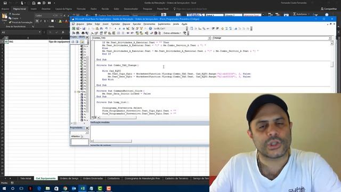The image size is (341, 192).
Task: Click the Excel icon in the taskbar
Action: 83,188
